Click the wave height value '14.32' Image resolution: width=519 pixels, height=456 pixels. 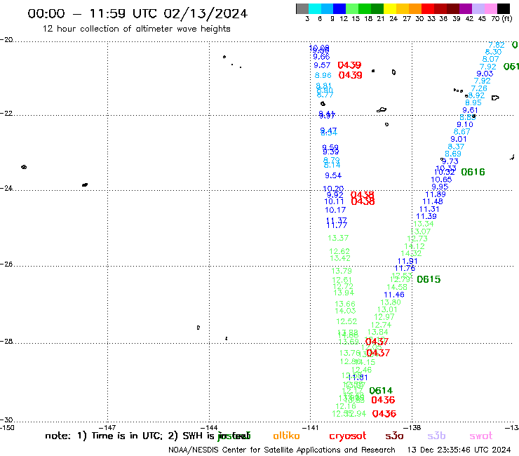(x=412, y=253)
